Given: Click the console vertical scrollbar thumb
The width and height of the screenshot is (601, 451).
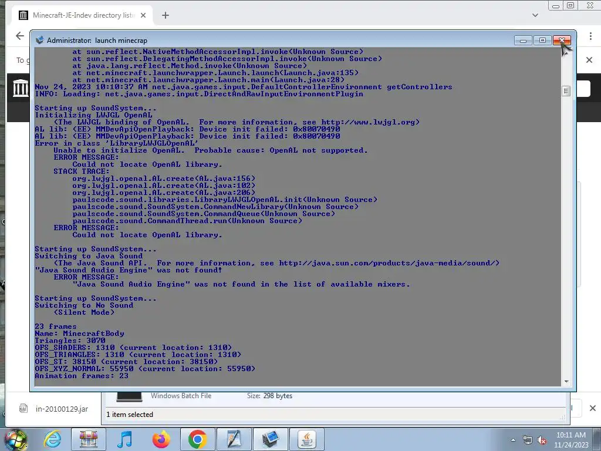Looking at the screenshot, I should pos(566,91).
